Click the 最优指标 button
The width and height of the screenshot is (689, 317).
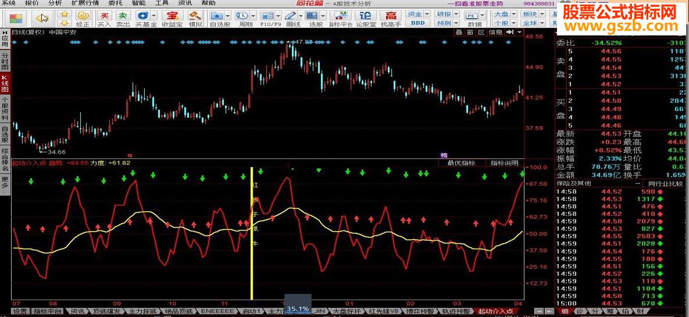pyautogui.click(x=462, y=163)
